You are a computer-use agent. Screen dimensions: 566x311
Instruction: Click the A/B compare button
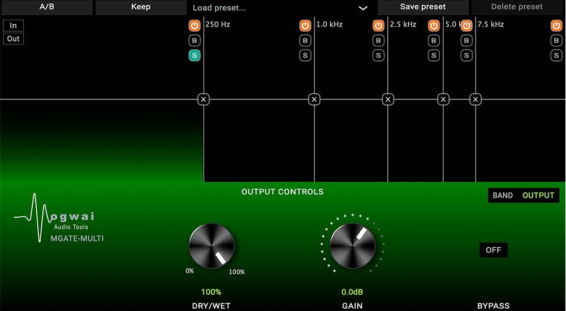click(46, 7)
